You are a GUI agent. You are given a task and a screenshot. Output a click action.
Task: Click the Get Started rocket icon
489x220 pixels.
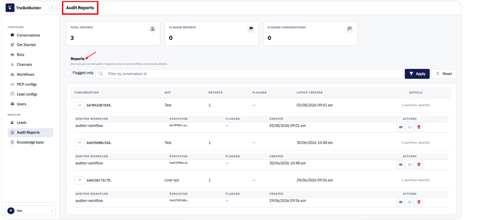pyautogui.click(x=13, y=45)
